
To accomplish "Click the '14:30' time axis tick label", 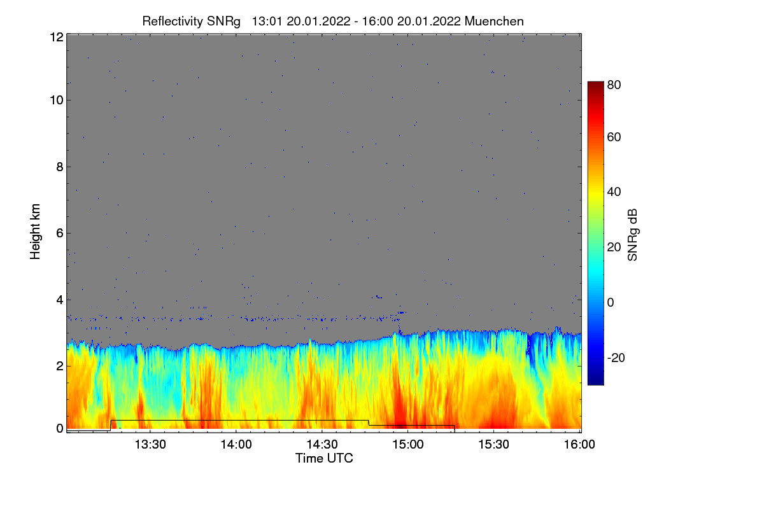I will pyautogui.click(x=323, y=445).
